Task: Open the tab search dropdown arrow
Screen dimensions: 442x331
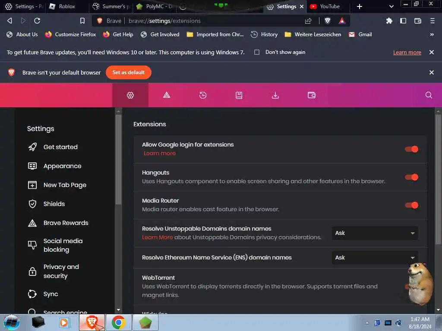Action: pos(391,6)
